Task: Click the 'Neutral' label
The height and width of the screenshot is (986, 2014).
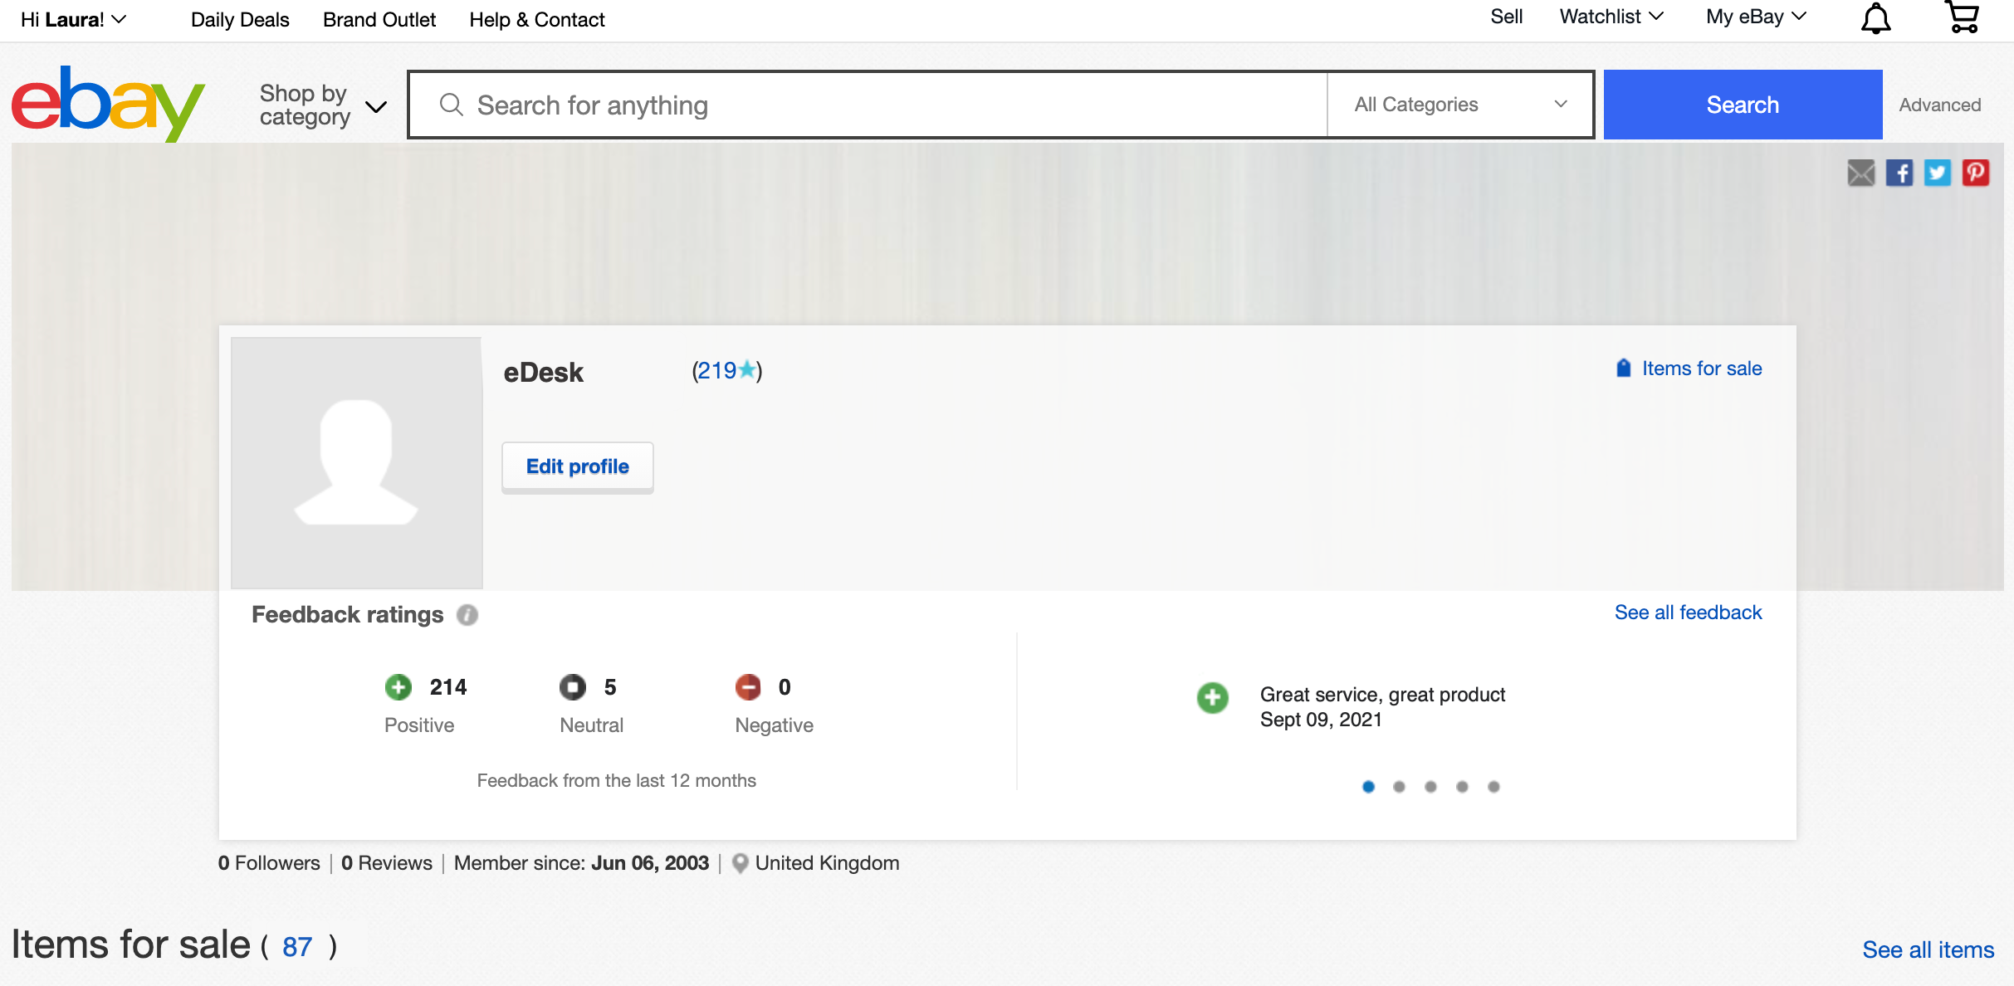Action: click(591, 725)
